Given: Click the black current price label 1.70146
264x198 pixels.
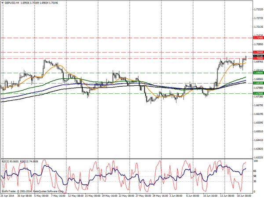Looking at the screenshot, I should (x=258, y=56).
